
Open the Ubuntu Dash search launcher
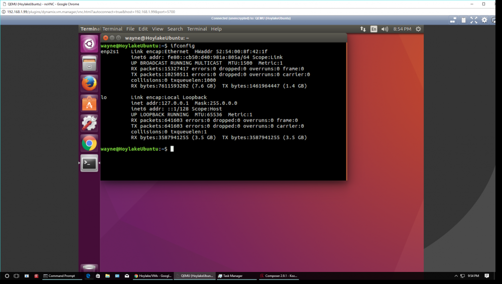pos(89,44)
